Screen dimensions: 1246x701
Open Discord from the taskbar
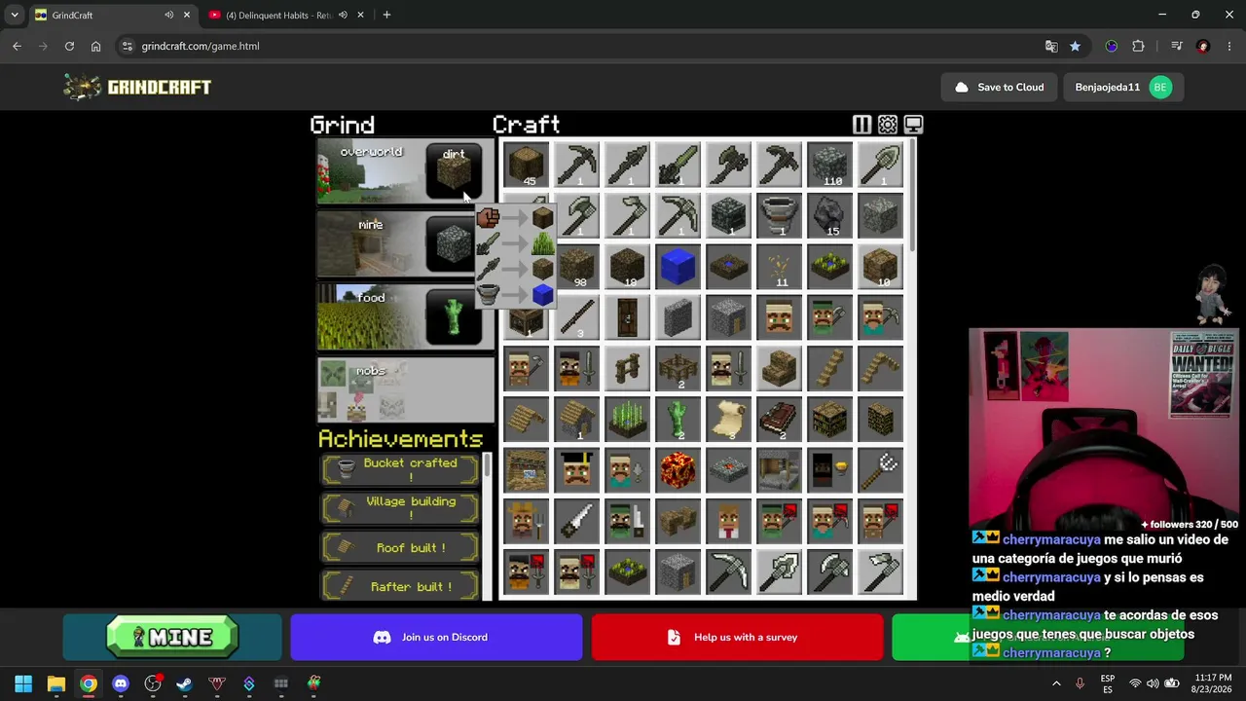[120, 683]
